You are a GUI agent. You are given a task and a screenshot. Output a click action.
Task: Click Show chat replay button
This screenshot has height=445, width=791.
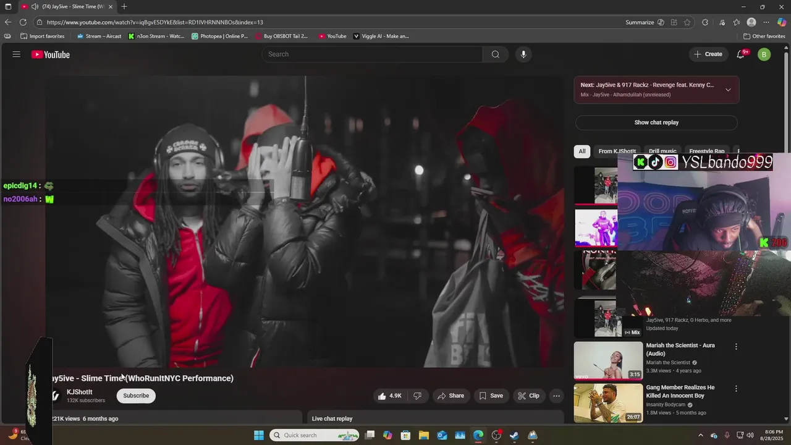click(656, 122)
